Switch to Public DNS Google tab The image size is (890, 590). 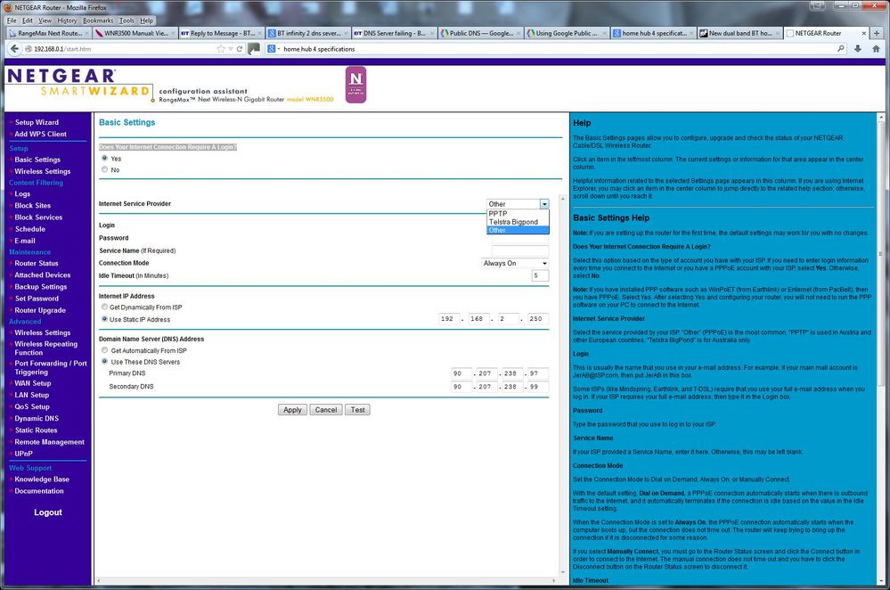click(x=480, y=34)
